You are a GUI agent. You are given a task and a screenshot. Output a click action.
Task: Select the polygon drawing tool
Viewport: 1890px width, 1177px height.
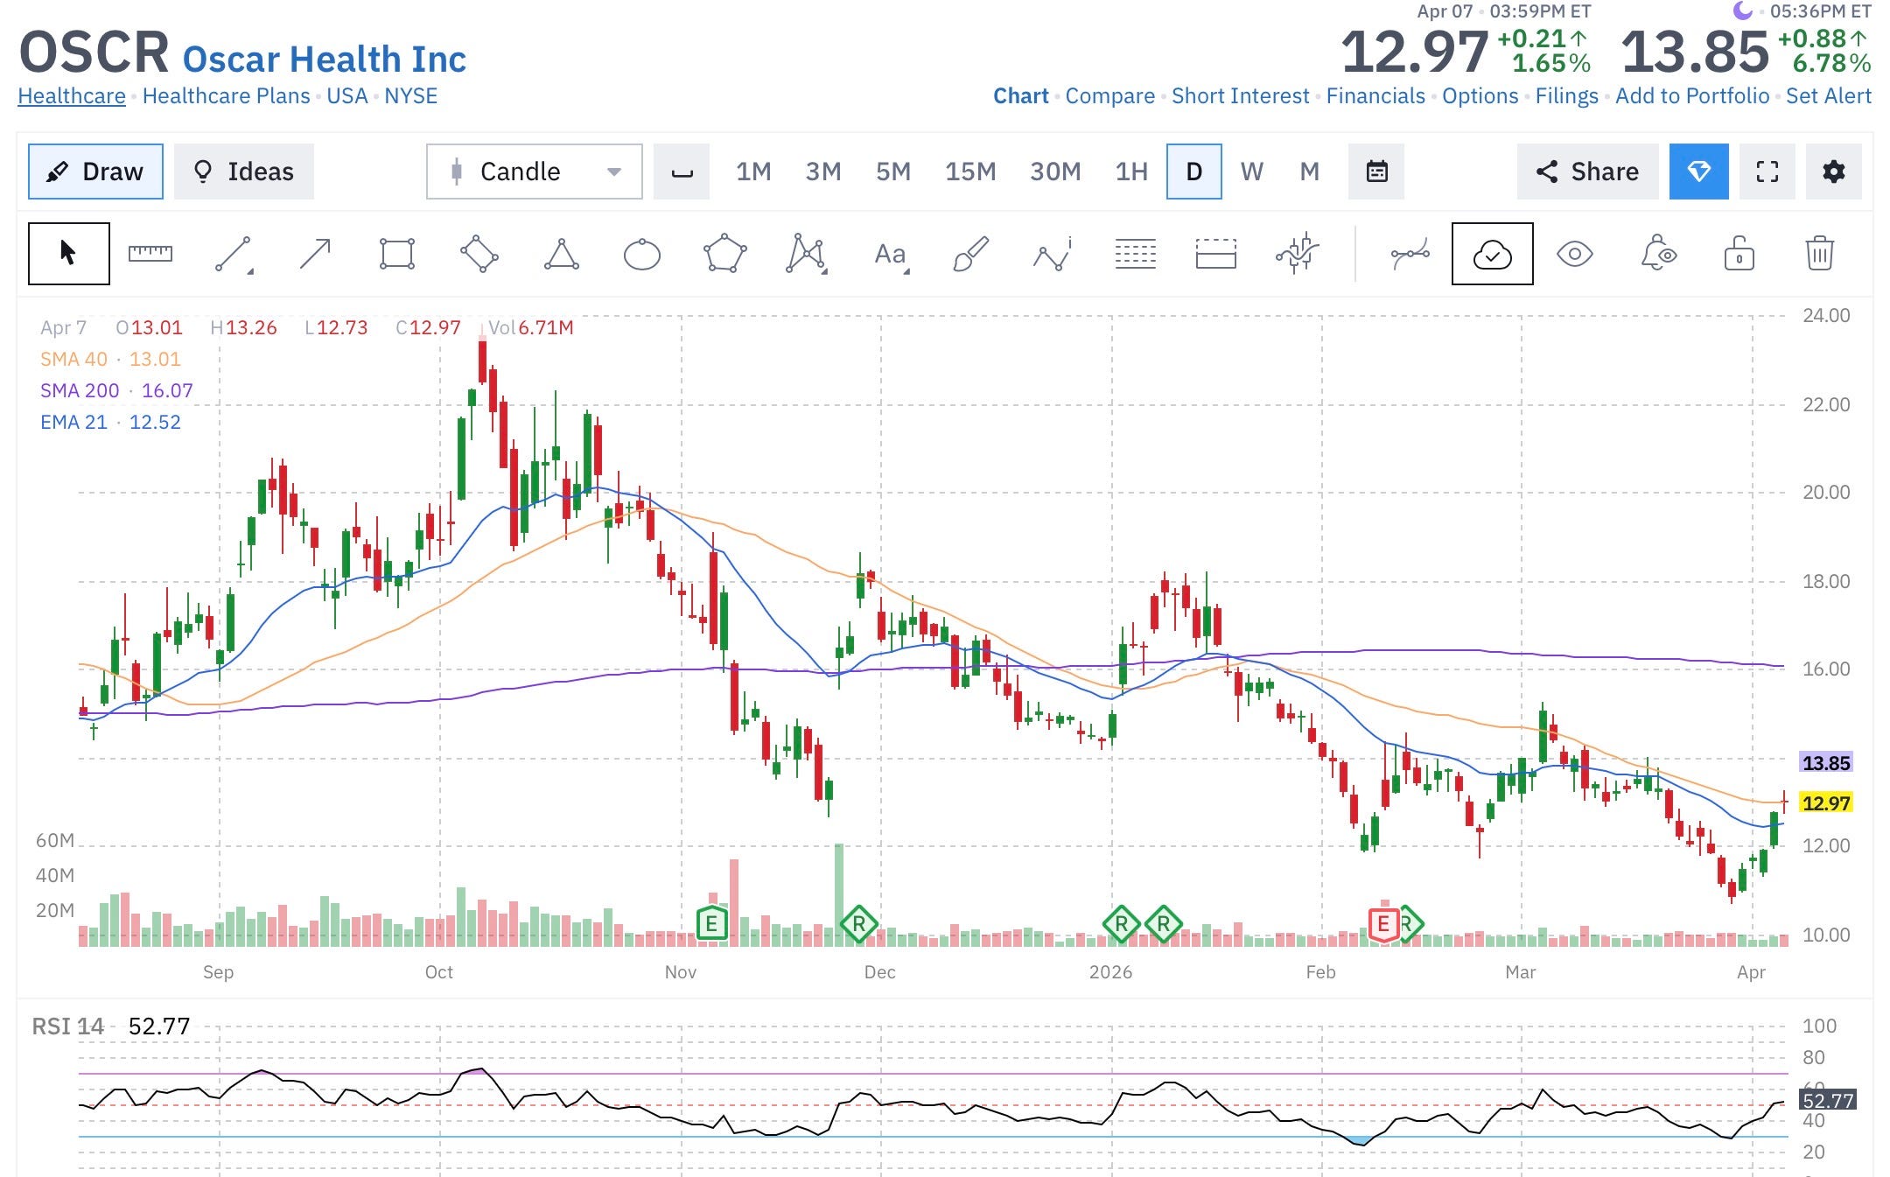click(x=725, y=254)
